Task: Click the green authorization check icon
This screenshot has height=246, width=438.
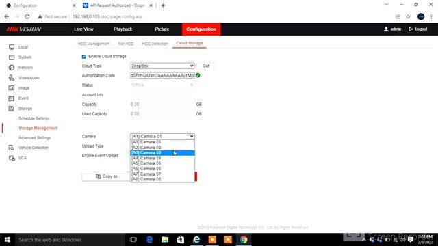Action: [198, 75]
